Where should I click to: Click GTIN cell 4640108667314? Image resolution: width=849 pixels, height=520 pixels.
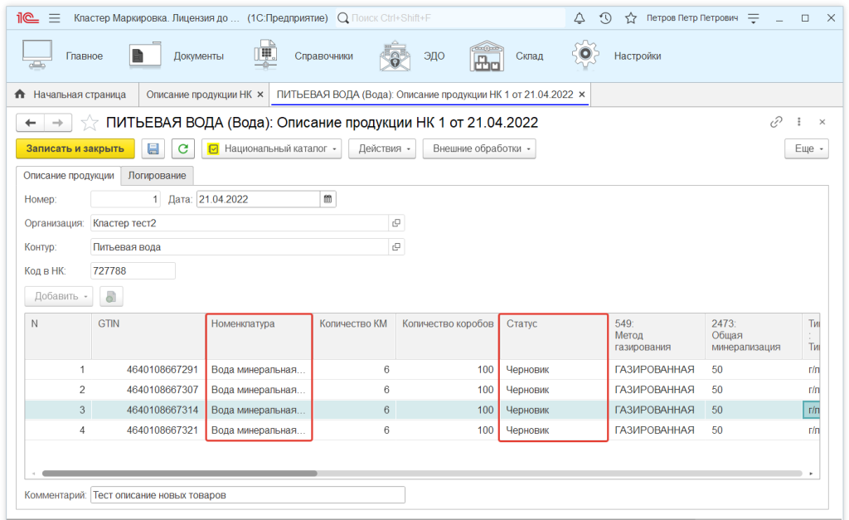tap(148, 410)
